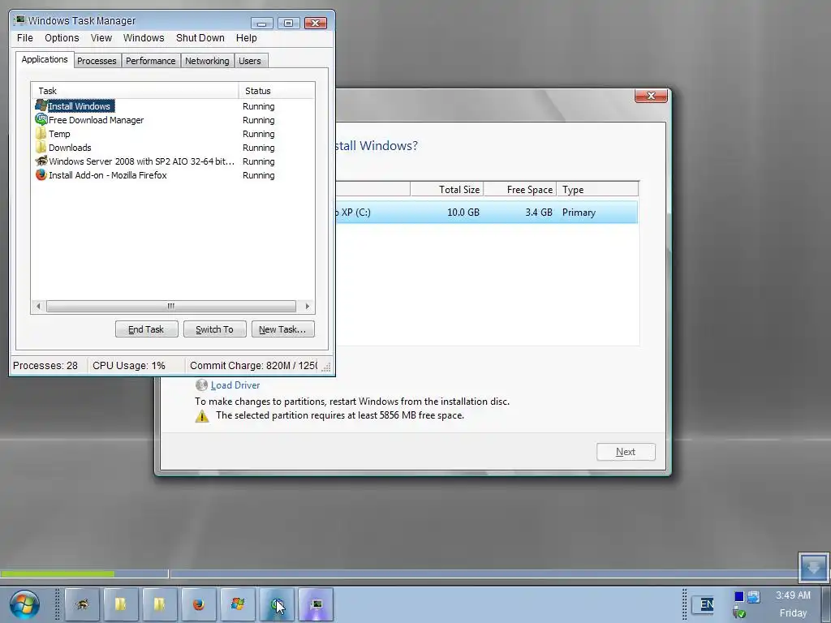Image resolution: width=831 pixels, height=623 pixels.
Task: Click the blue square tray icon
Action: [738, 596]
